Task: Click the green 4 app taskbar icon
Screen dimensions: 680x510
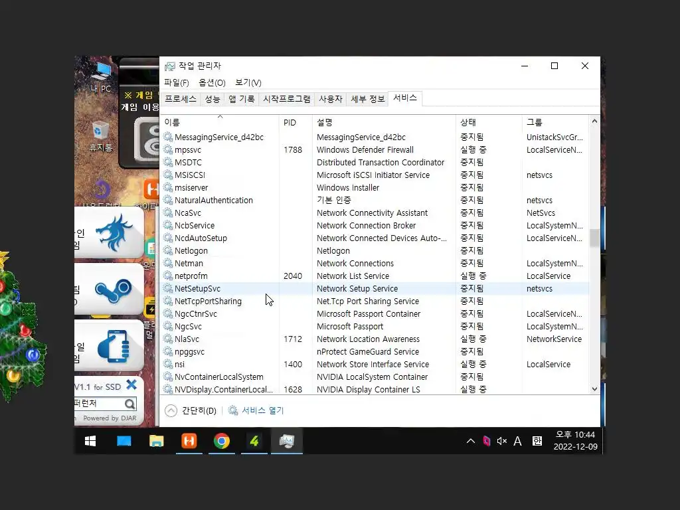Action: [x=254, y=441]
